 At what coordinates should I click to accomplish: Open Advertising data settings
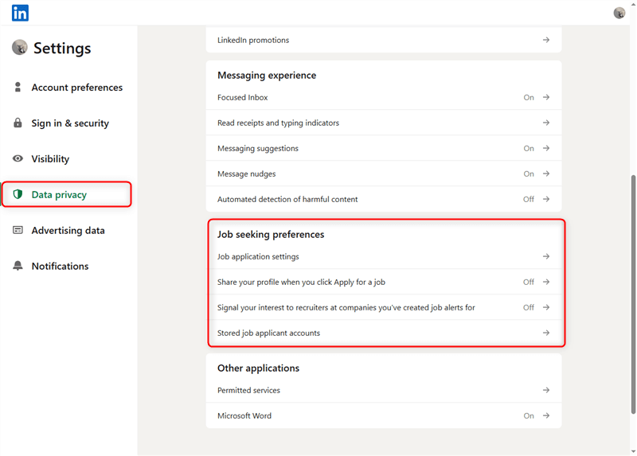tap(67, 230)
